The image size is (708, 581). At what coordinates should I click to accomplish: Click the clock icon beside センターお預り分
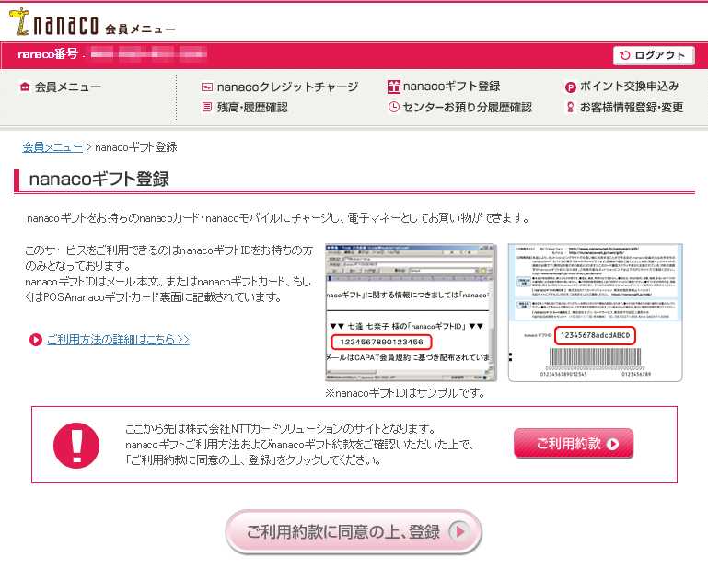(x=394, y=107)
